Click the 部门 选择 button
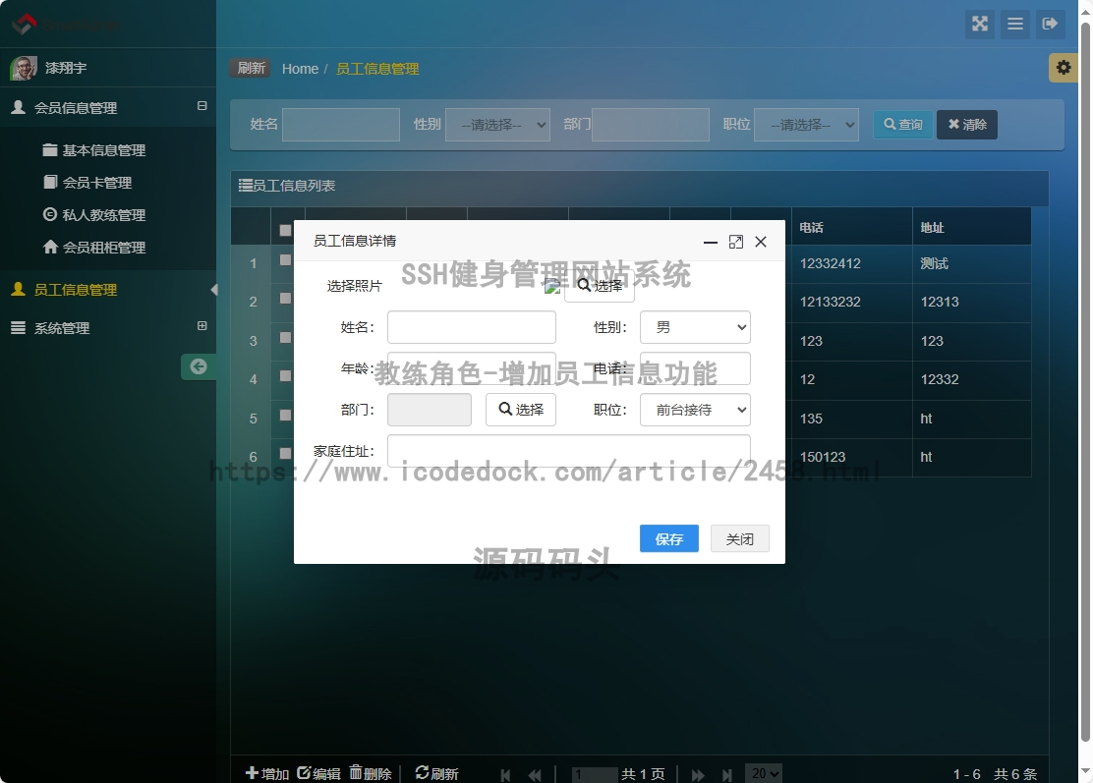Viewport: 1093px width, 783px height. 521,410
